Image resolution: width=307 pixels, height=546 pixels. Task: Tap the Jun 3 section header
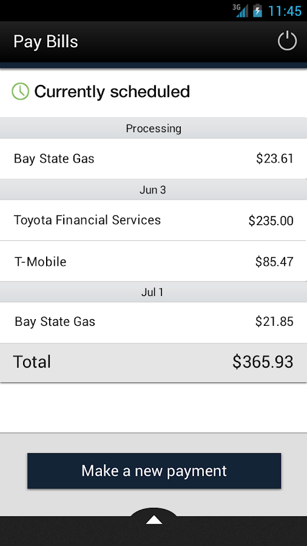pos(153,189)
